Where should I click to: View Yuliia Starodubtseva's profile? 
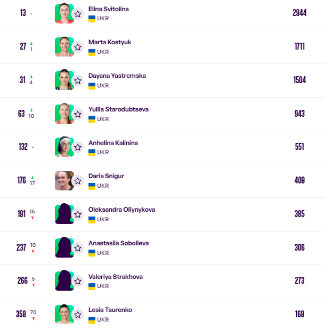(118, 109)
